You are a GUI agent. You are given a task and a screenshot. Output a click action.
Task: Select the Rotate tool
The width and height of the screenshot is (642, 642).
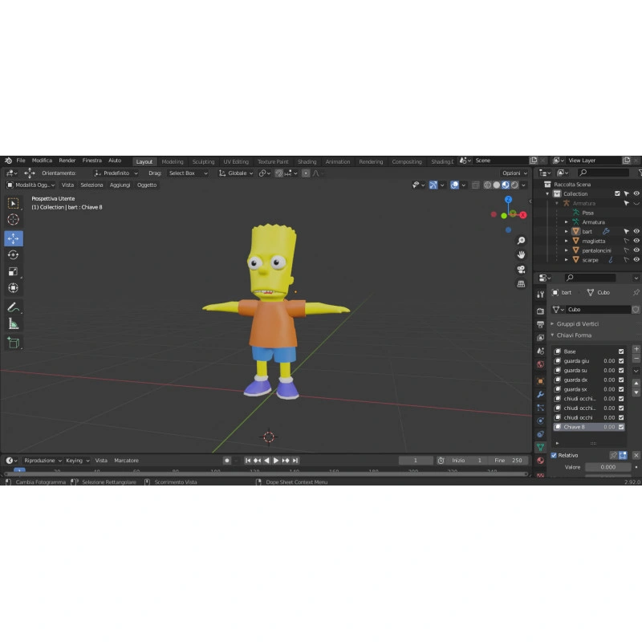coord(14,255)
